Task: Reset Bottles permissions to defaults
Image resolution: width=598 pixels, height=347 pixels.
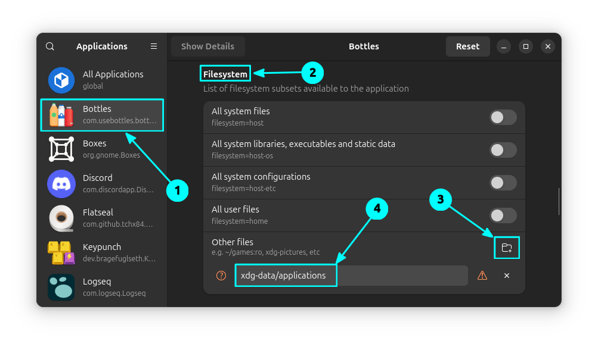Action: tap(467, 46)
